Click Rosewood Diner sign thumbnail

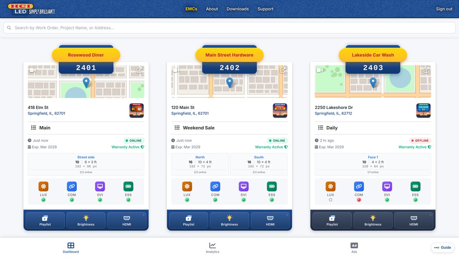[x=137, y=111]
